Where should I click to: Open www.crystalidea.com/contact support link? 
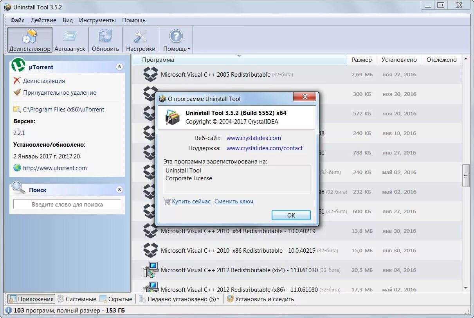tap(265, 148)
